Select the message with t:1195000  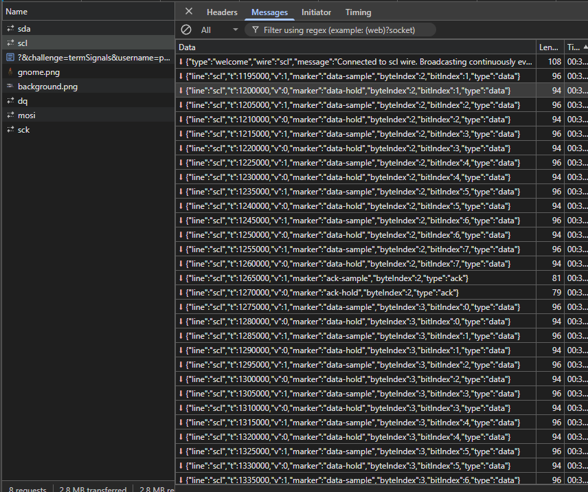[382, 76]
